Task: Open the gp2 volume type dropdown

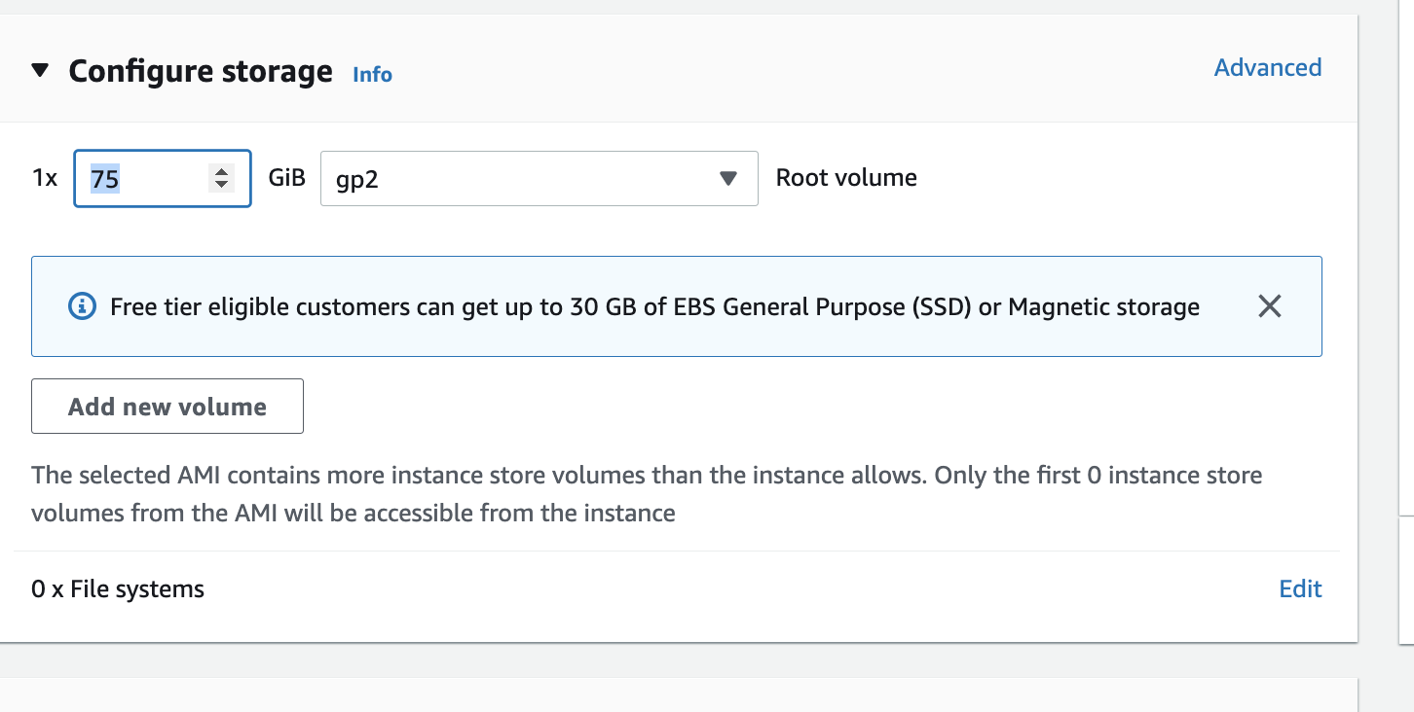Action: click(x=539, y=178)
